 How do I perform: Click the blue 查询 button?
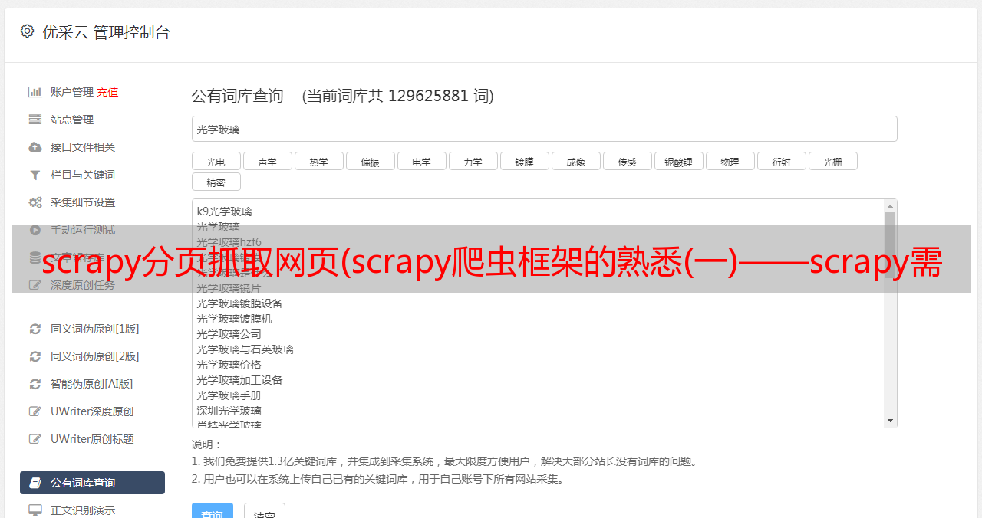(x=213, y=512)
